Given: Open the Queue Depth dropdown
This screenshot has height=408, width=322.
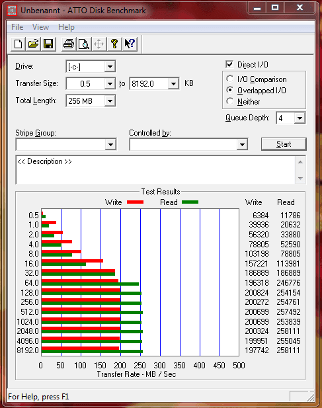Looking at the screenshot, I should (300, 118).
